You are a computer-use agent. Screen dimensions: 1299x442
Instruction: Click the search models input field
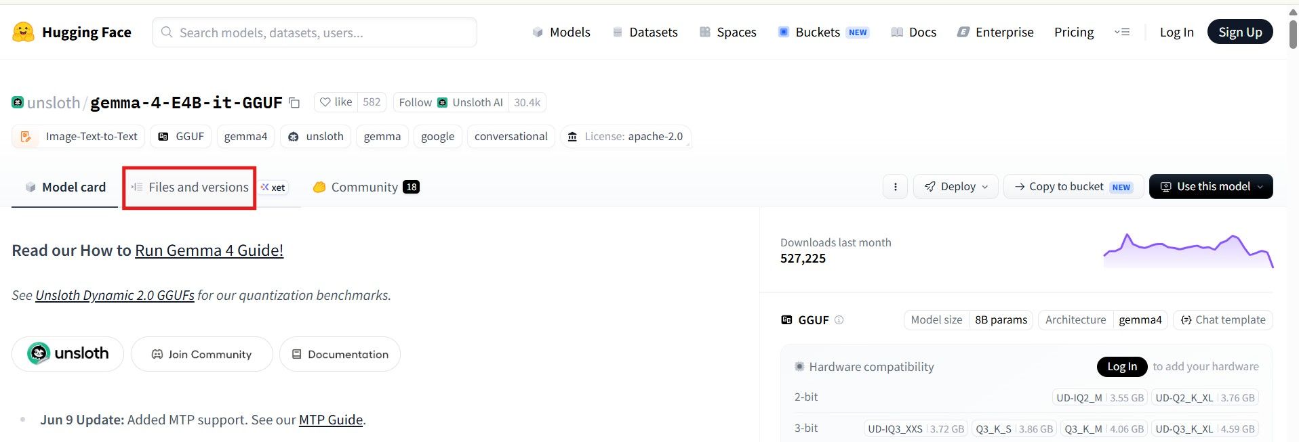coord(315,32)
